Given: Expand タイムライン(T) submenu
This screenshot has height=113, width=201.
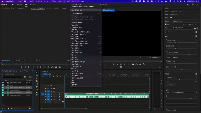Looking at the screenshot, I should (86, 53).
